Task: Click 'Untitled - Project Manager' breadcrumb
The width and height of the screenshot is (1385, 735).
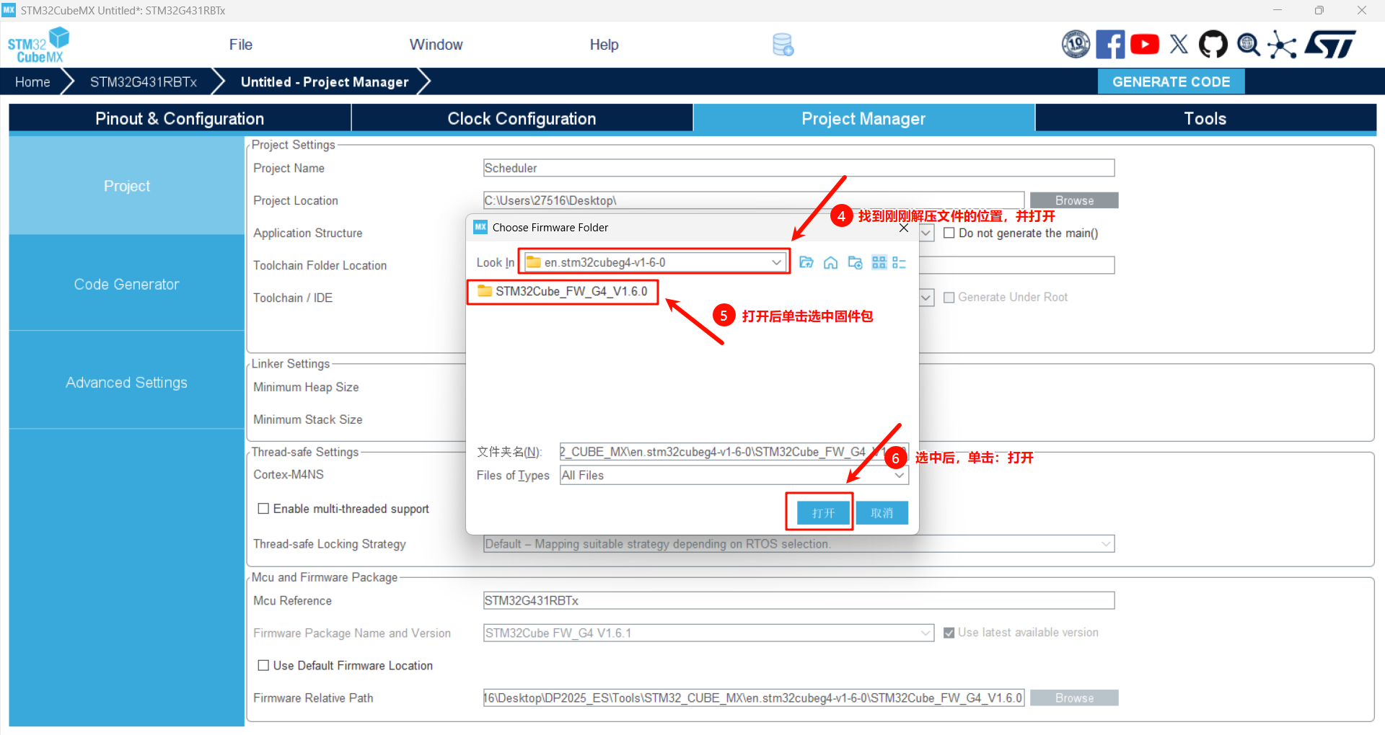Action: pos(325,82)
